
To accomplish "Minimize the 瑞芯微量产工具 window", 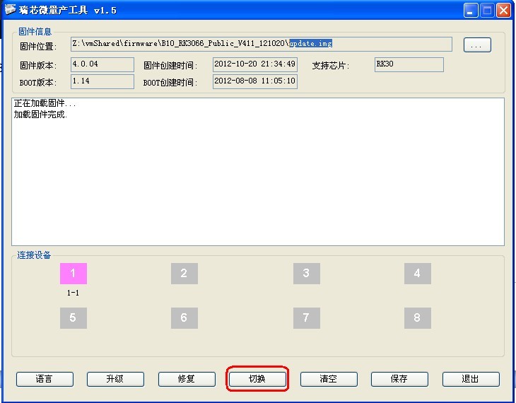I will [x=471, y=10].
